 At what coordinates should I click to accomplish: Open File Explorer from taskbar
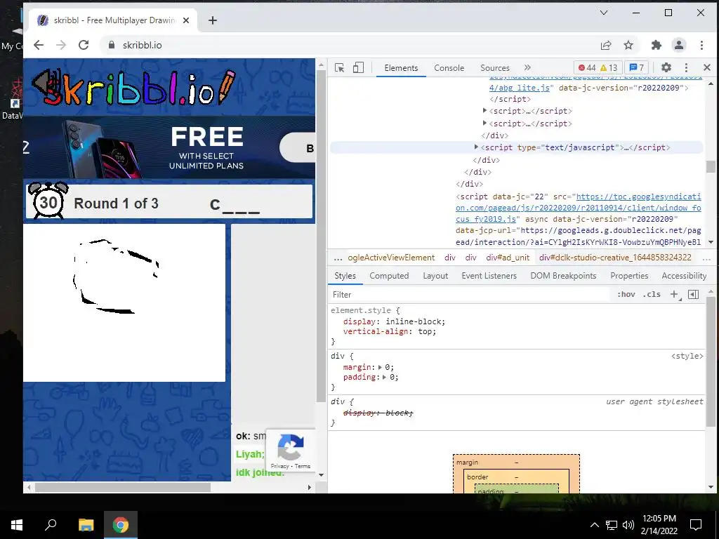tap(86, 525)
